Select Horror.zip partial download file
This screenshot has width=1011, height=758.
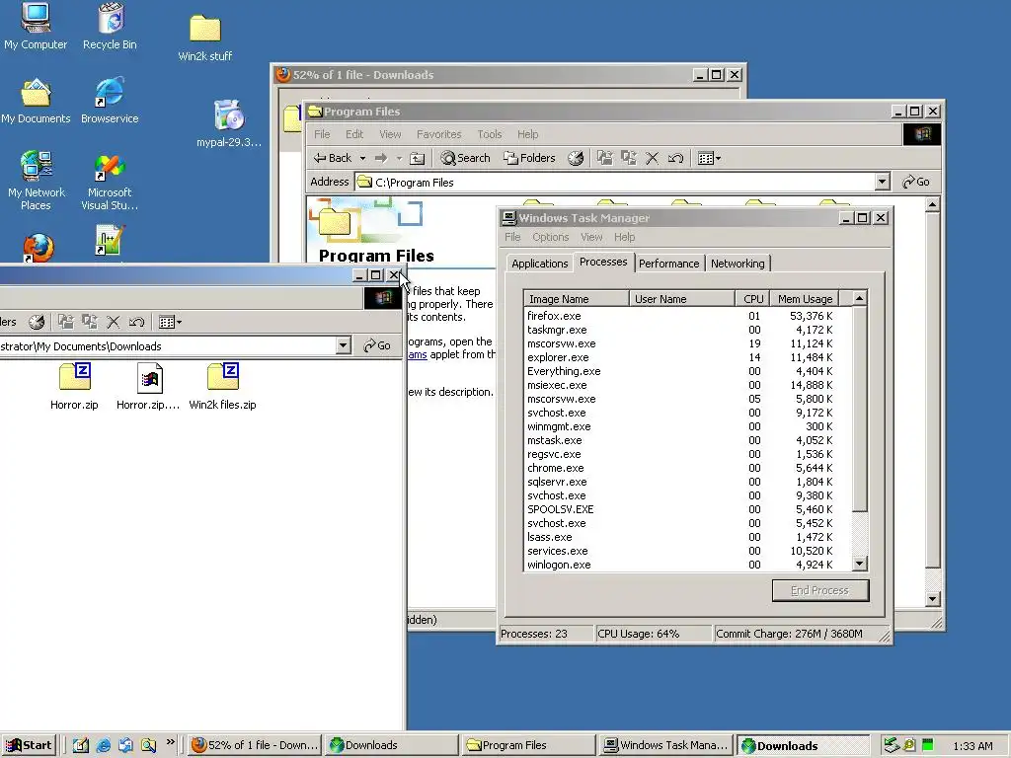[149, 387]
